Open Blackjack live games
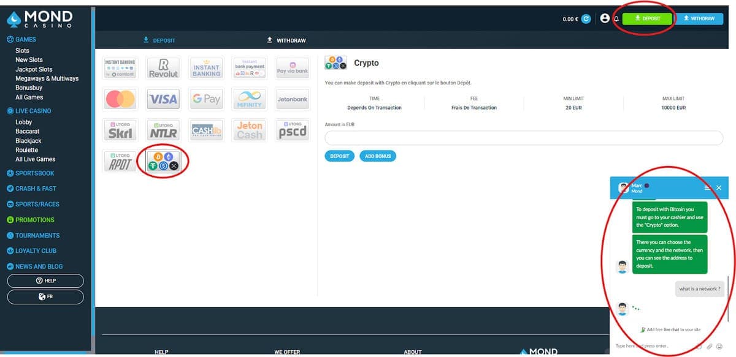The width and height of the screenshot is (736, 357). click(28, 141)
